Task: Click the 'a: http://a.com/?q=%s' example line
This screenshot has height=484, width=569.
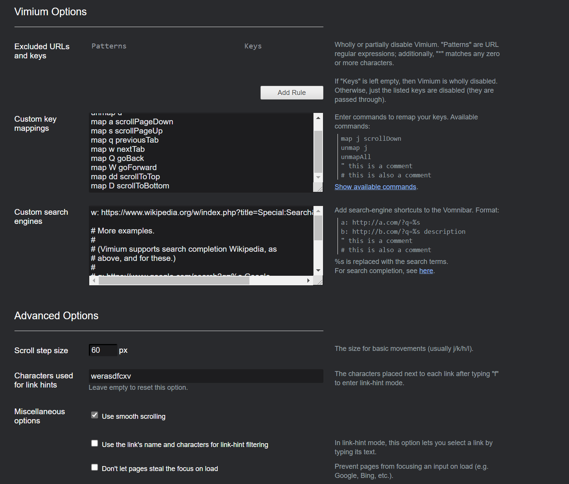Action: click(x=381, y=222)
